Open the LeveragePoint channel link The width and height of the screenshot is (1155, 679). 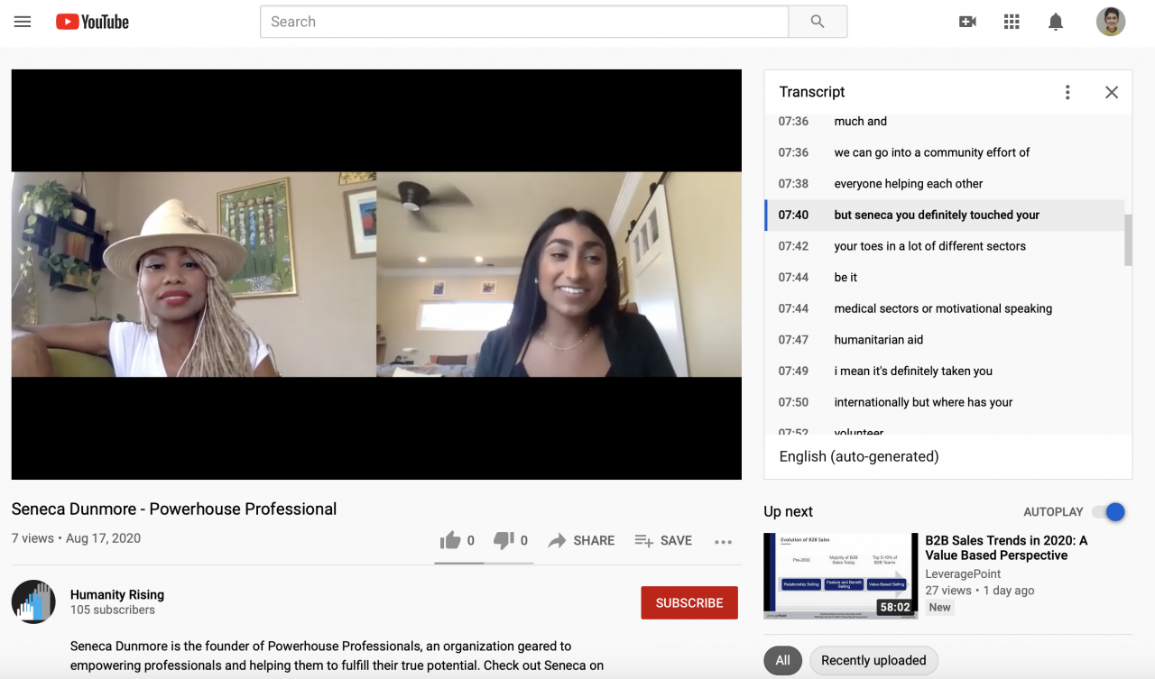tap(963, 573)
